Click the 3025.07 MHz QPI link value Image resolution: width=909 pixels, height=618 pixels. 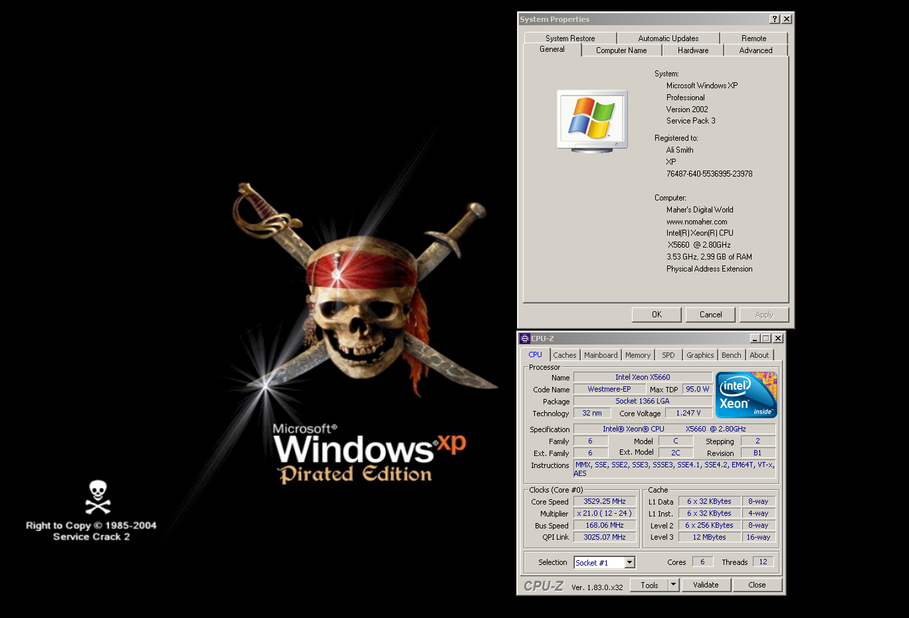click(605, 537)
